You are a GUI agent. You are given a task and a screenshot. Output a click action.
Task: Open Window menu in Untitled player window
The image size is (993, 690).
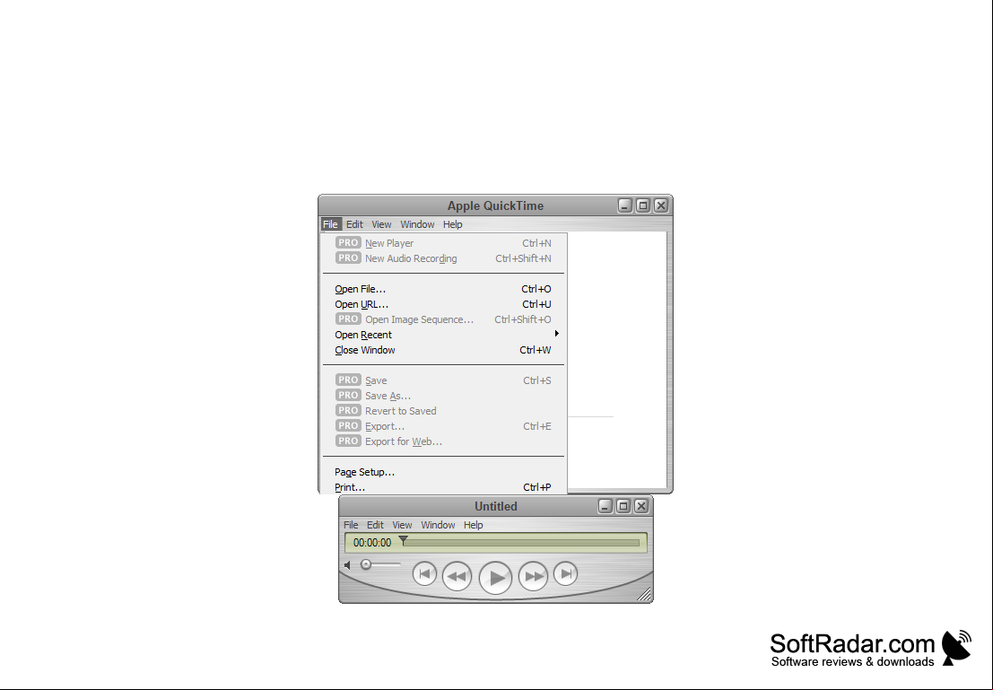[x=439, y=525]
